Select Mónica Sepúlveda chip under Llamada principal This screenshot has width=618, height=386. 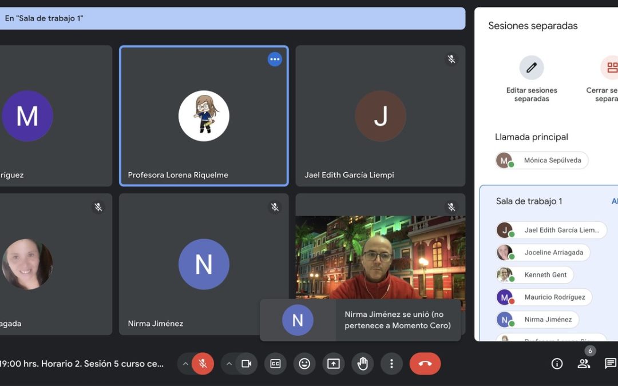[542, 160]
